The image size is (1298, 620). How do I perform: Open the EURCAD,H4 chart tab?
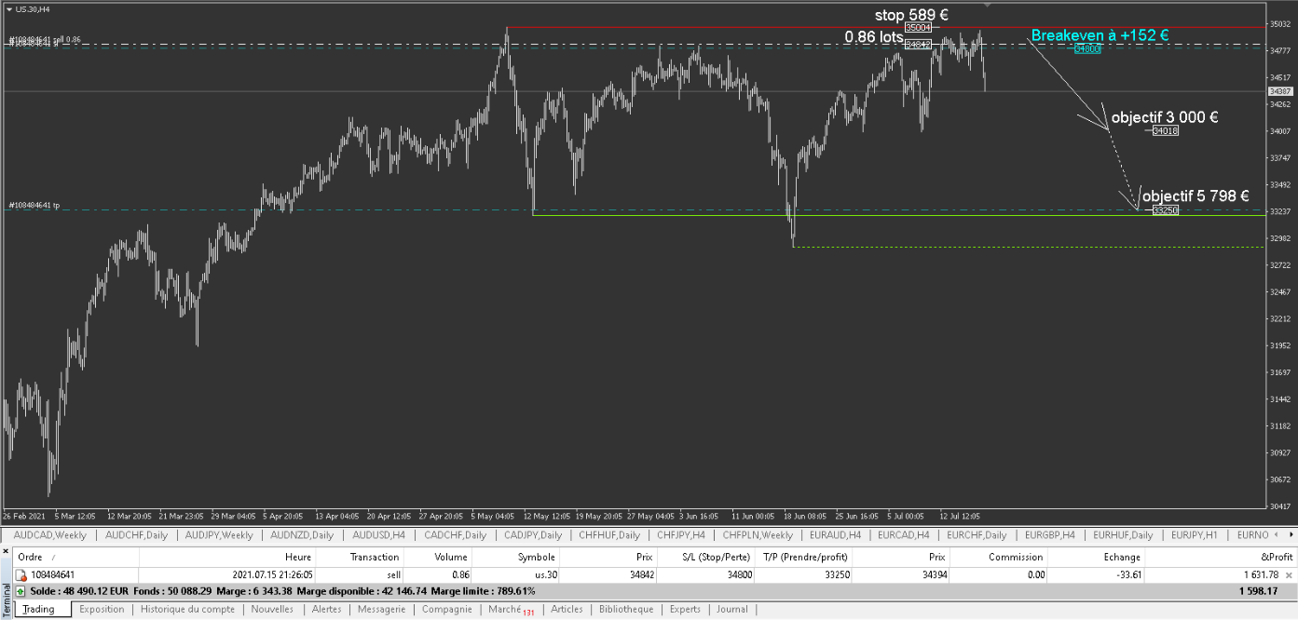coord(902,535)
